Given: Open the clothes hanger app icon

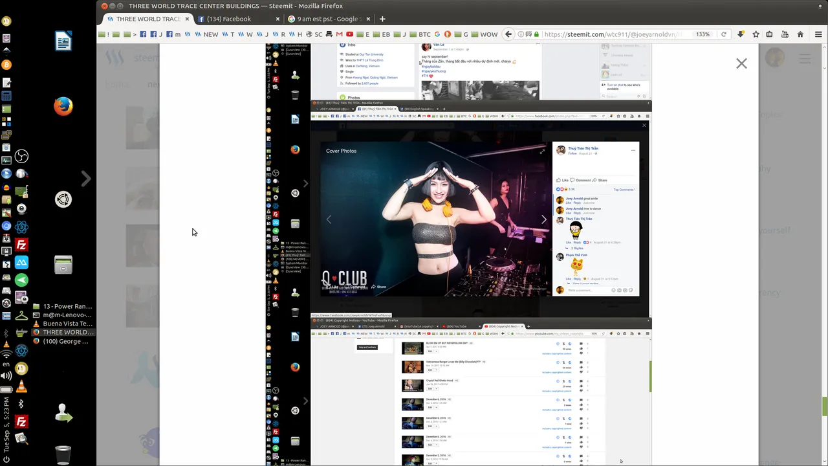Looking at the screenshot, I should click(21, 316).
